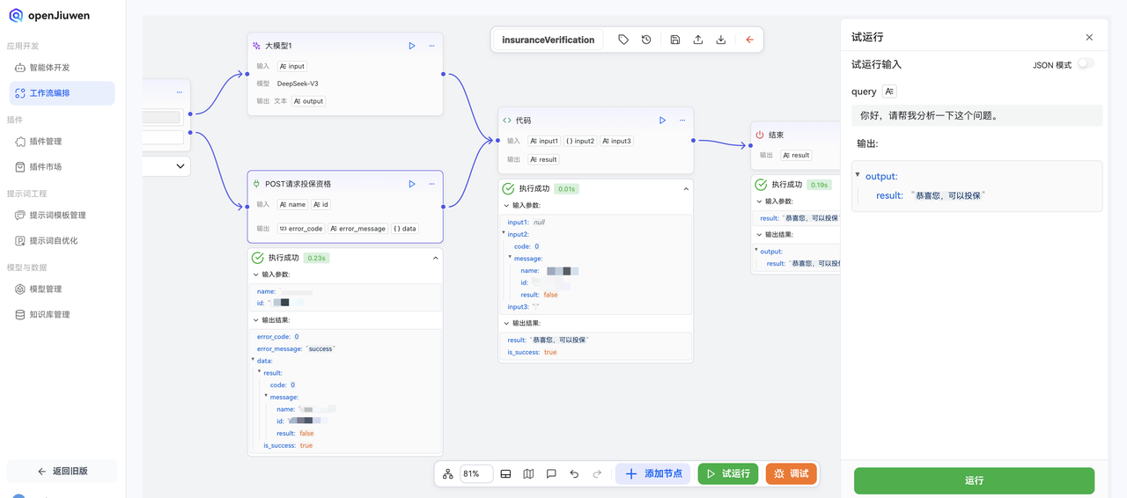Screen dimensions: 1127x498
Task: Click the upload/export arrow icon
Action: coord(698,40)
